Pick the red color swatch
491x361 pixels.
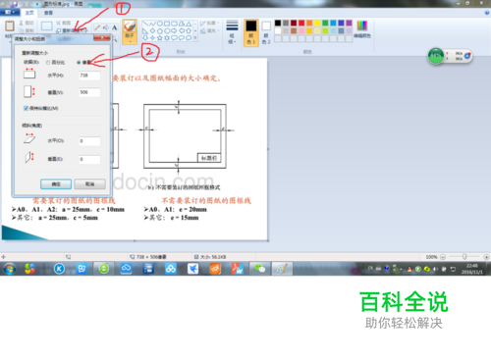point(301,23)
